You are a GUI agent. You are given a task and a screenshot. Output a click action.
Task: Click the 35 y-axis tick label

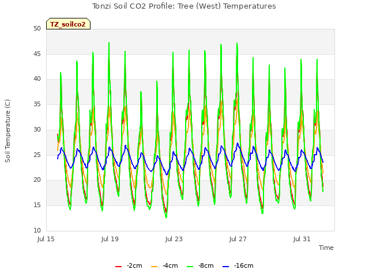tap(37, 104)
